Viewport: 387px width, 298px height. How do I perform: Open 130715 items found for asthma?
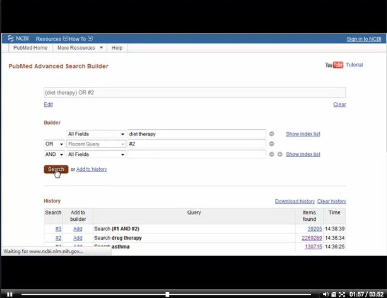pos(314,247)
